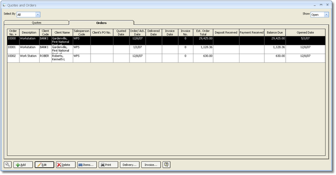
Task: Click the Delivered Date column header
Action: tap(154, 32)
